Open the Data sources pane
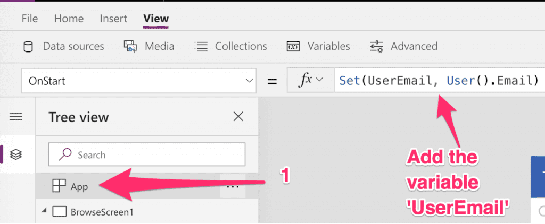The height and width of the screenshot is (224, 545). pos(64,46)
